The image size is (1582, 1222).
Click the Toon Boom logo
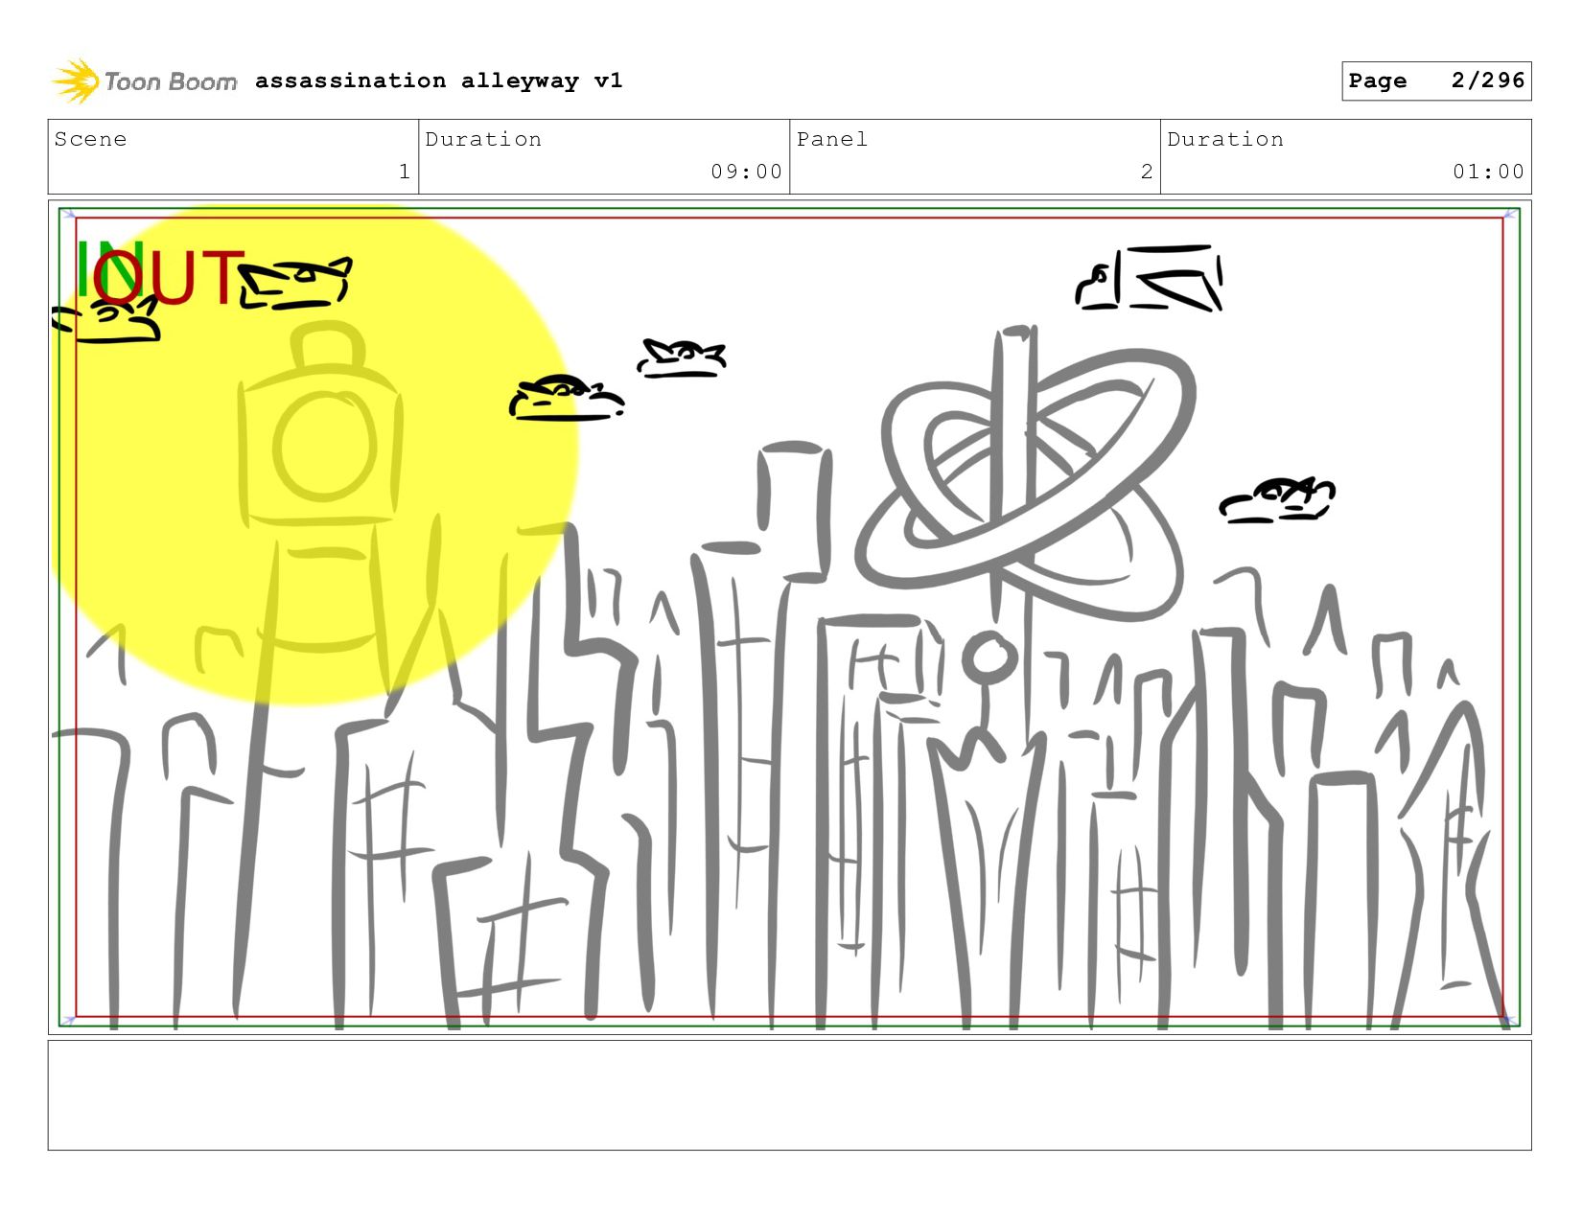pyautogui.click(x=144, y=81)
